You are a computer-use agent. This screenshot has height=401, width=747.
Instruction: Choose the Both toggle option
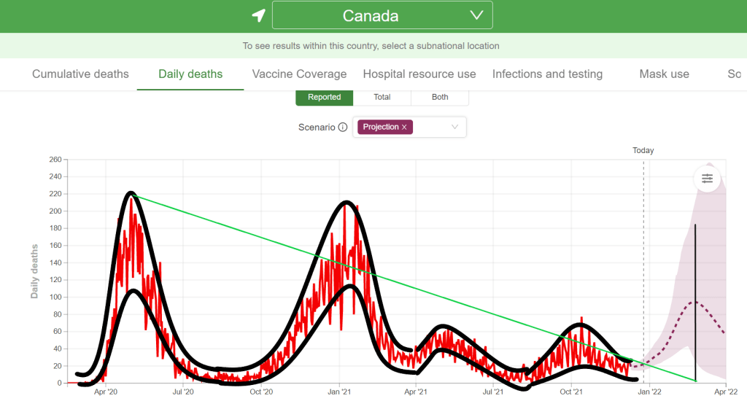coord(440,97)
